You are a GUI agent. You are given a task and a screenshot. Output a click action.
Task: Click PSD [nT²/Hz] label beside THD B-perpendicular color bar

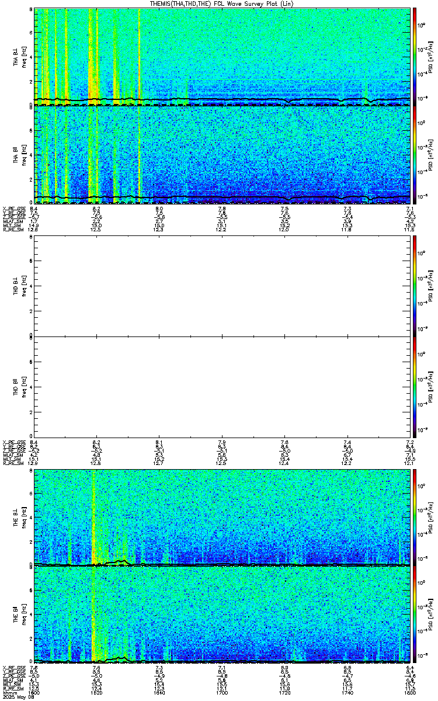tap(430, 286)
